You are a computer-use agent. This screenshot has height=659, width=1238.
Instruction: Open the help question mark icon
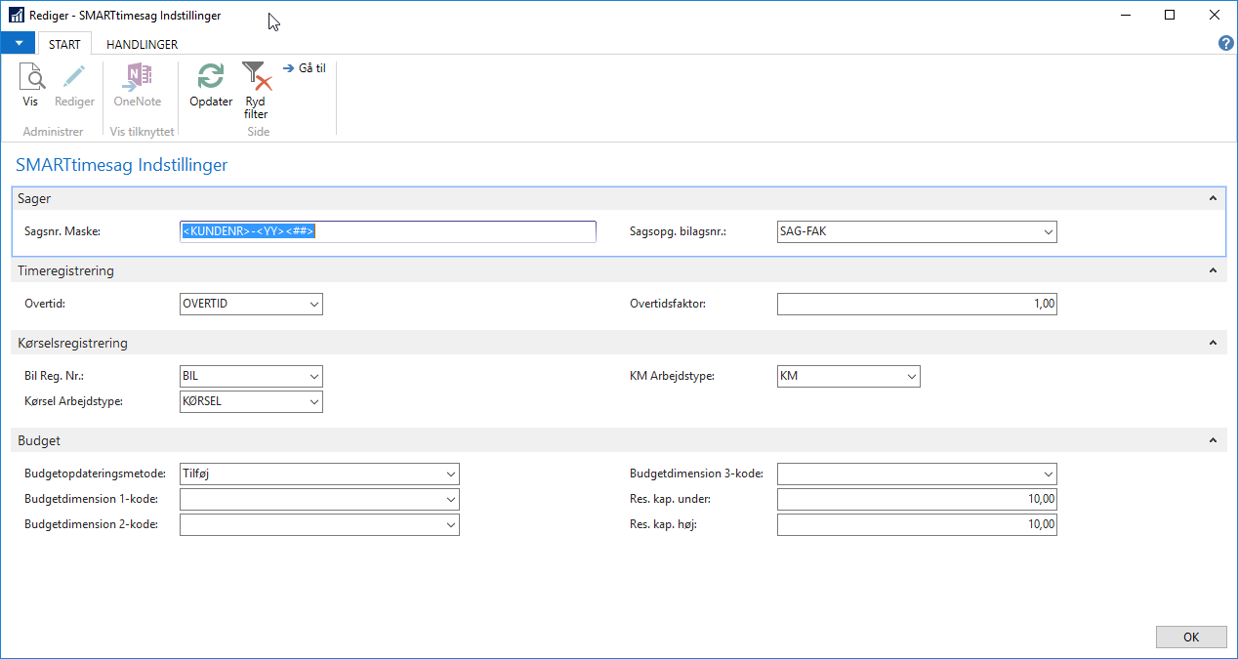point(1226,44)
